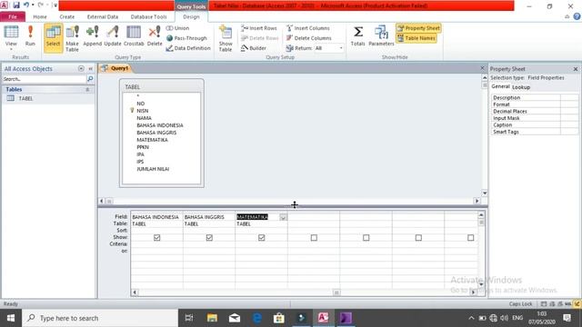
Task: Toggle the Totals sigma button
Action: tap(357, 36)
